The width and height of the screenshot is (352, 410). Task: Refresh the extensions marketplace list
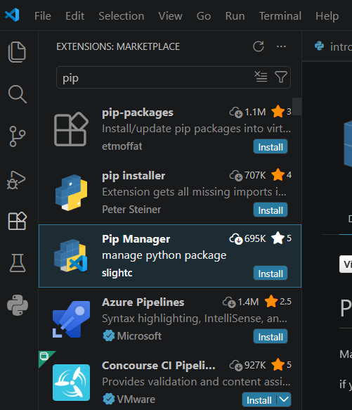coord(259,46)
